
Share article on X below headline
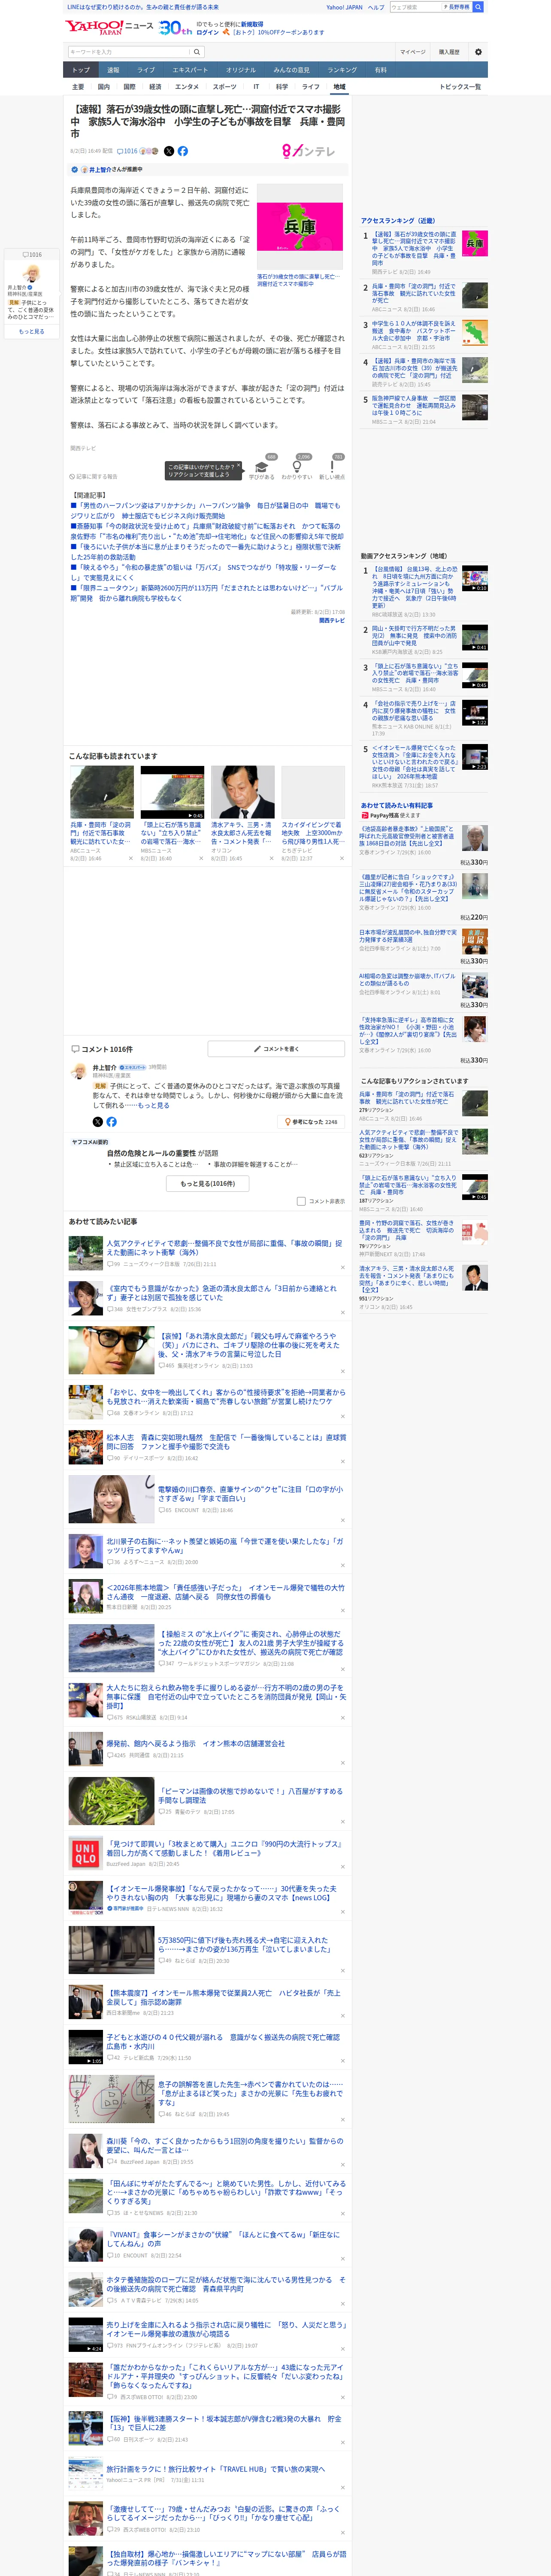169,151
